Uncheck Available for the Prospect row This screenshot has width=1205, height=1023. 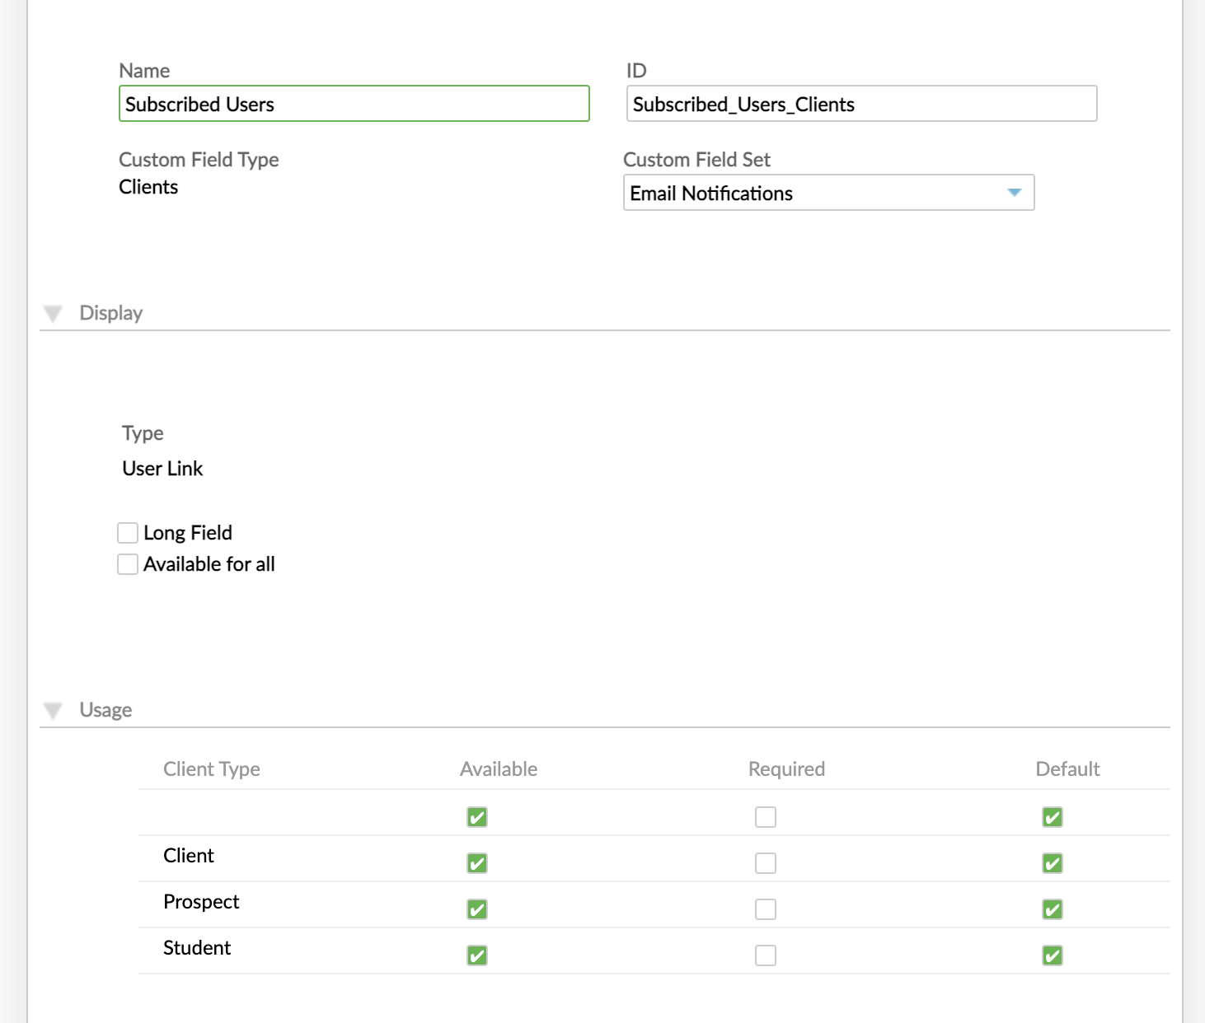(476, 909)
